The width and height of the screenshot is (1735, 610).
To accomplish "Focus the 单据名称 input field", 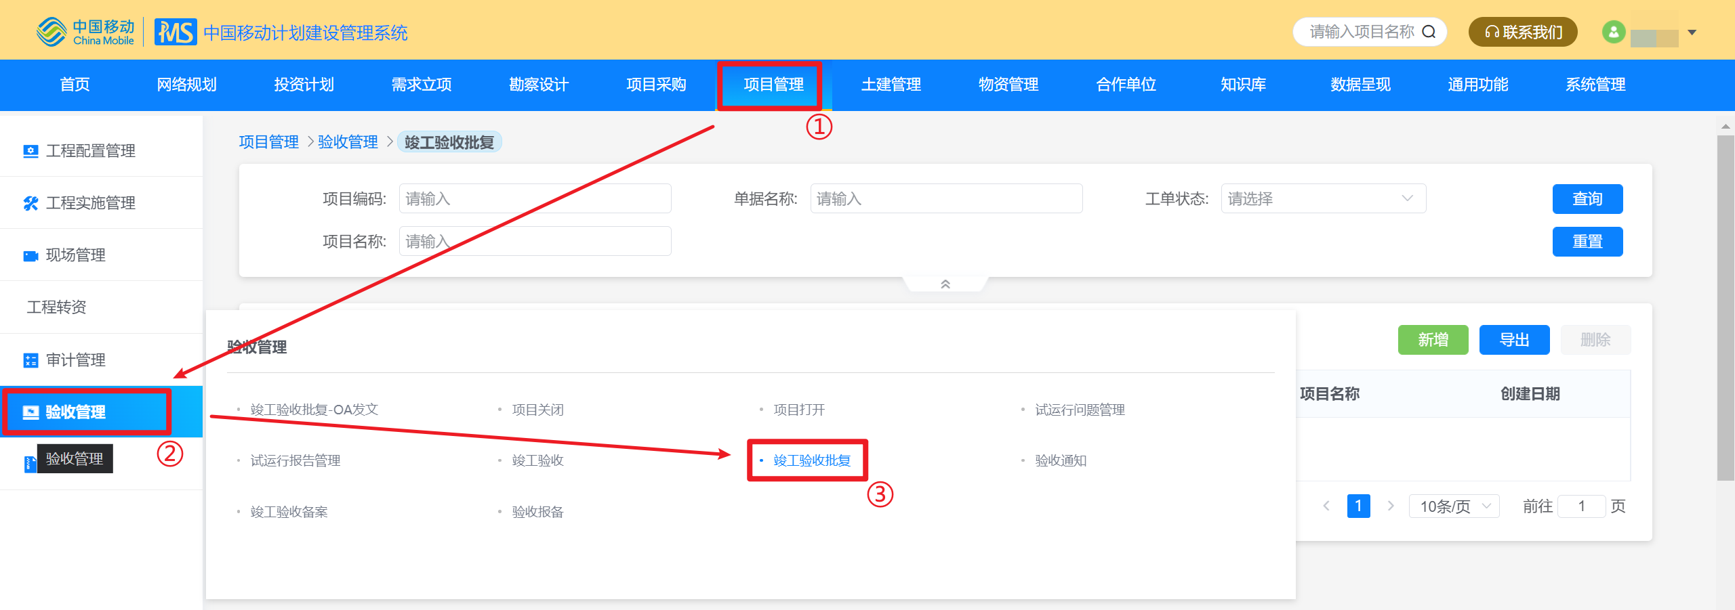I will (946, 198).
